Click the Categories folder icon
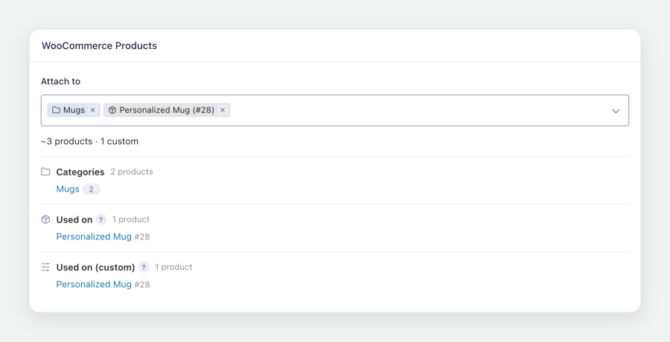Viewport: 670px width, 342px height. tap(45, 172)
